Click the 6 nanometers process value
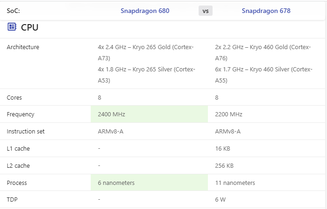Image resolution: width=327 pixels, height=209 pixels. click(116, 183)
